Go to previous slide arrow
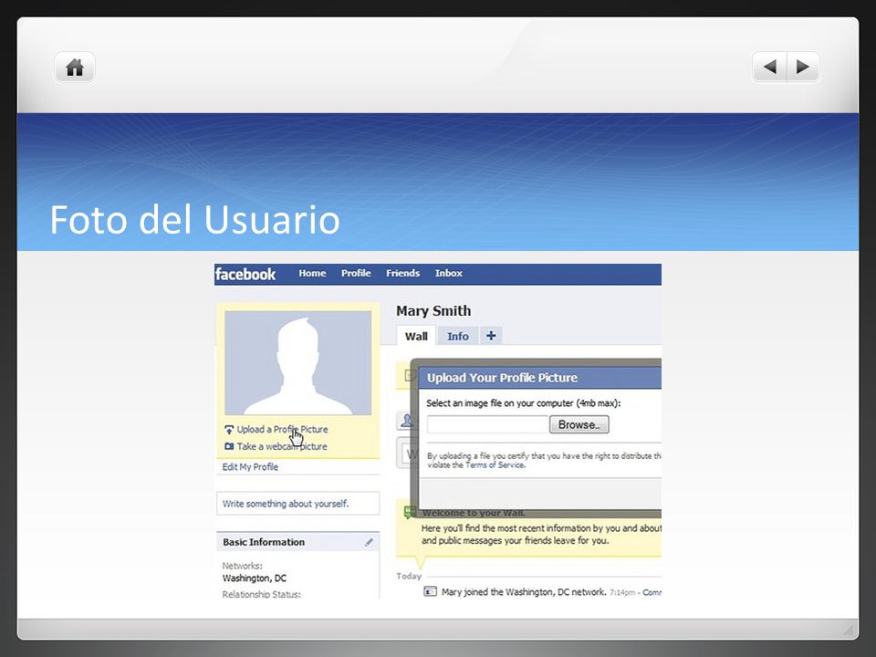876x657 pixels. pyautogui.click(x=770, y=67)
